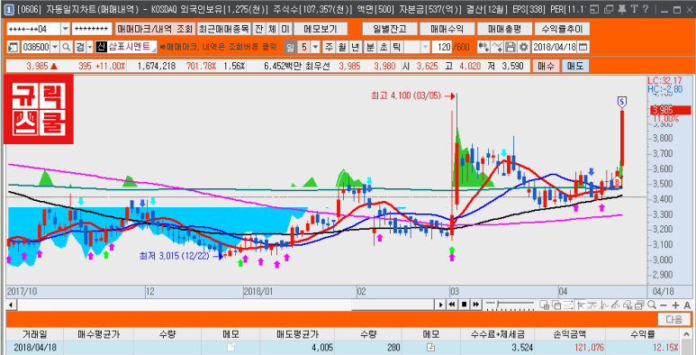This screenshot has height=355, width=696.
Task: Click the chart zoom magnifier icon
Action: point(652,305)
